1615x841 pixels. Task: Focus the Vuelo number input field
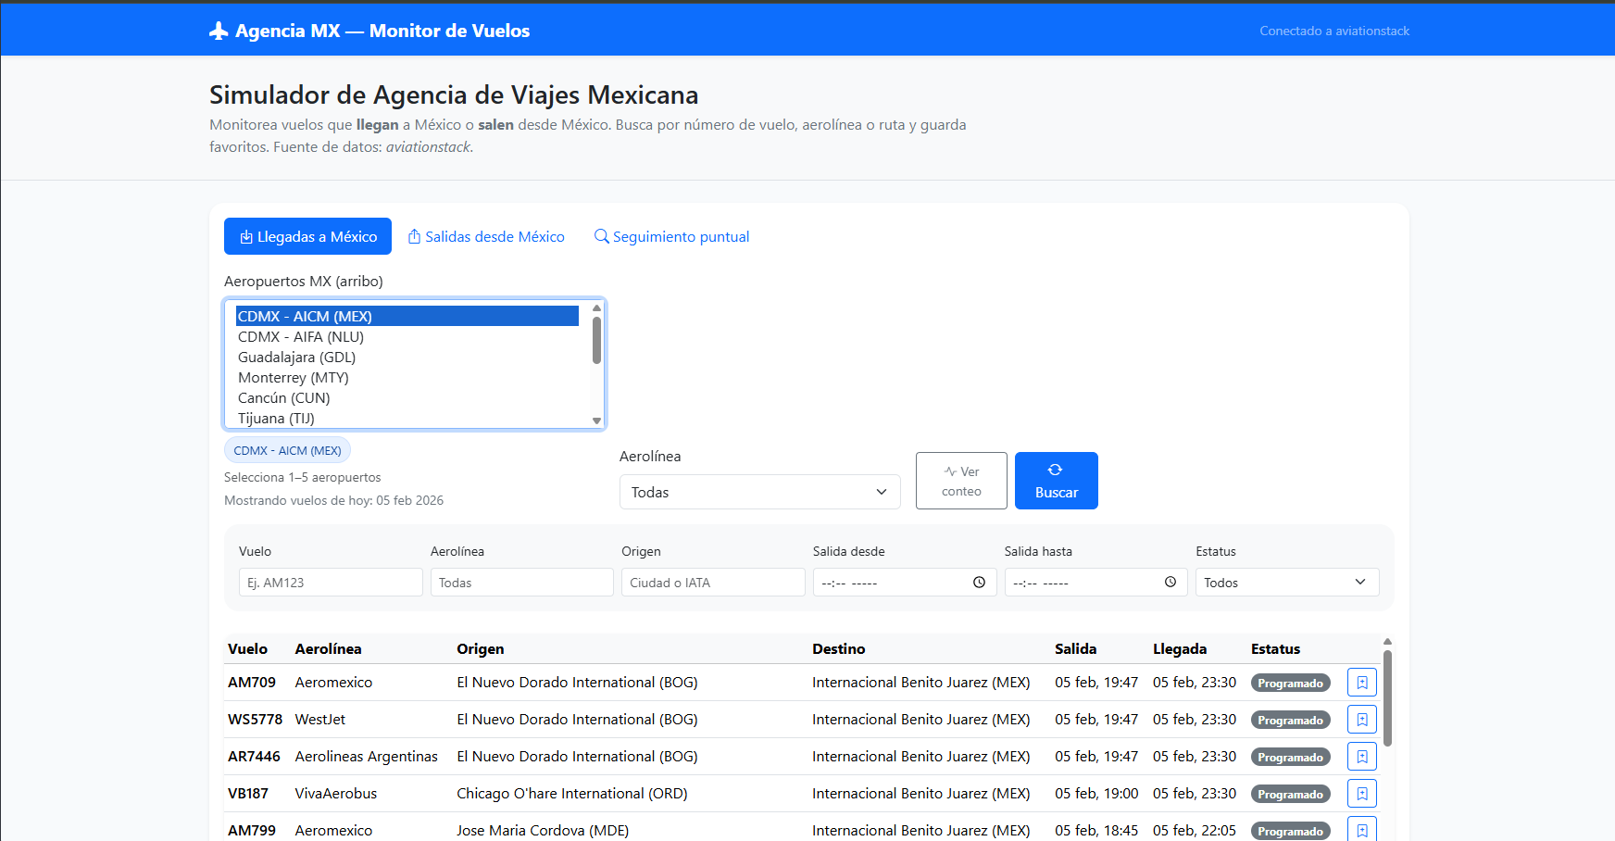(331, 583)
